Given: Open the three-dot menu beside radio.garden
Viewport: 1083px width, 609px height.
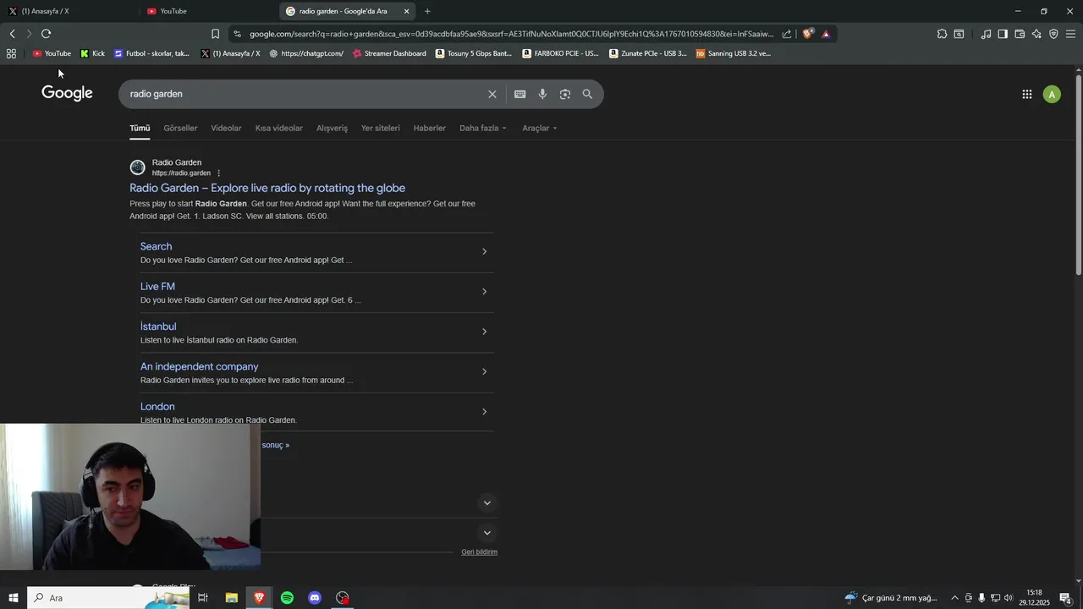Looking at the screenshot, I should click(x=218, y=173).
